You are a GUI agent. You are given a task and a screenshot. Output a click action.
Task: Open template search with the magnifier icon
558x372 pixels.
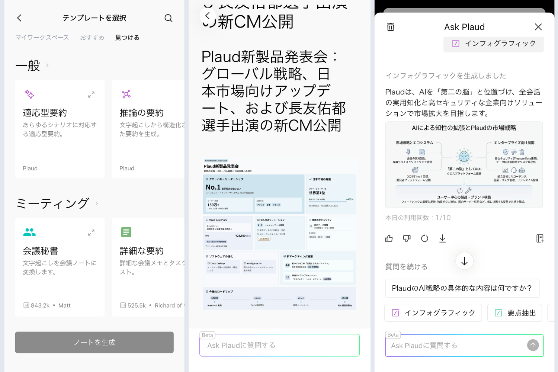click(x=169, y=18)
